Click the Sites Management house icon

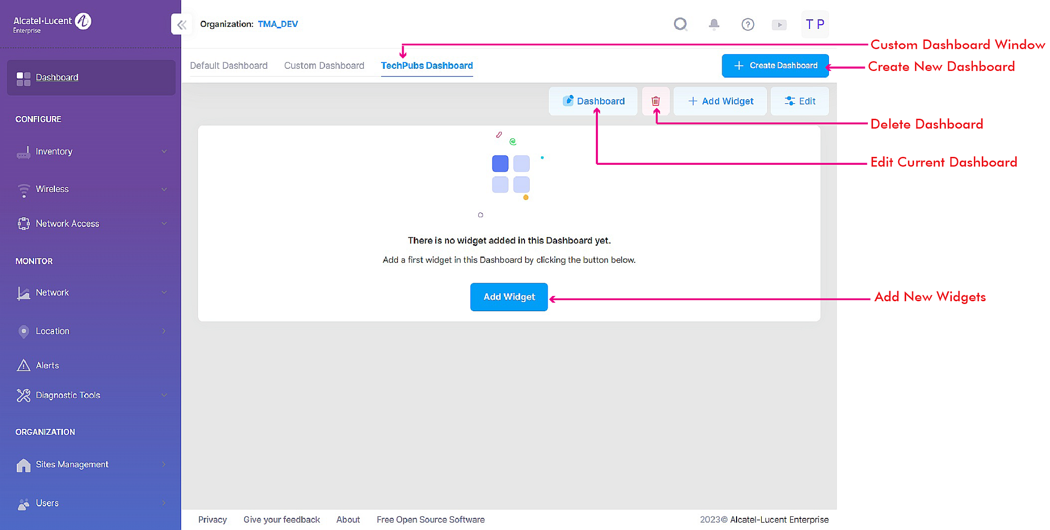click(24, 465)
